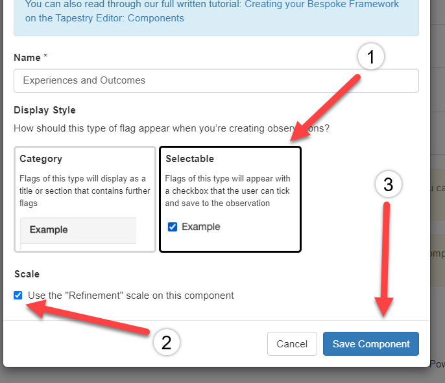
Task: Click the Selectable card description text
Action: pyautogui.click(x=228, y=191)
